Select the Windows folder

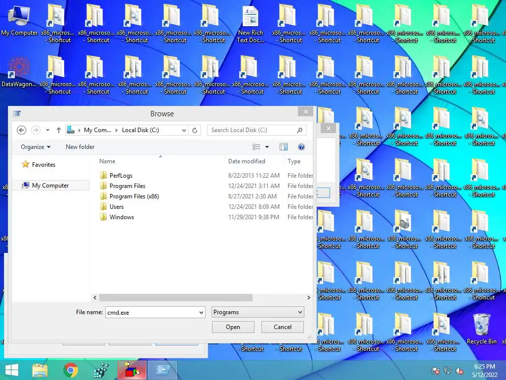122,217
